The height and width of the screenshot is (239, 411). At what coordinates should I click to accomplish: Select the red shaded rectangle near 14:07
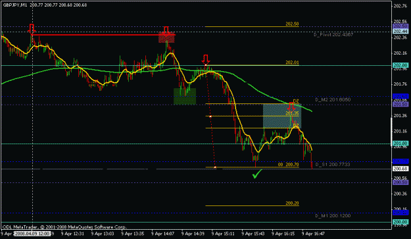point(167,38)
